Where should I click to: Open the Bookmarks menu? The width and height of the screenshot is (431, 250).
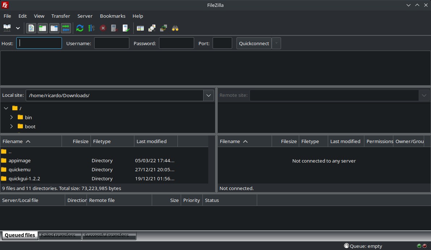[x=113, y=16]
